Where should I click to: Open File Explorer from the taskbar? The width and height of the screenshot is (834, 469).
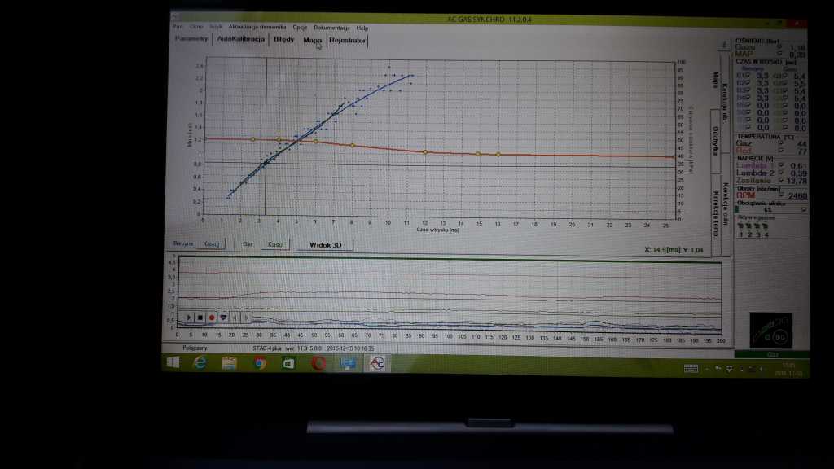[x=230, y=363]
